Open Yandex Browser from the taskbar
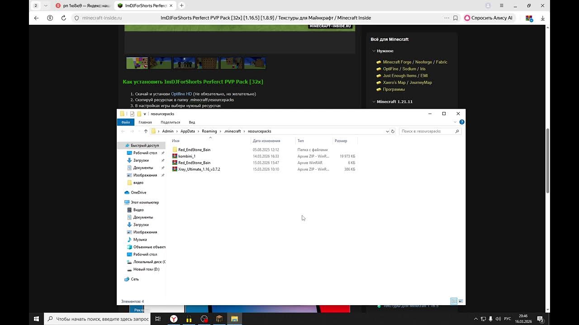The width and height of the screenshot is (579, 325). (x=174, y=319)
